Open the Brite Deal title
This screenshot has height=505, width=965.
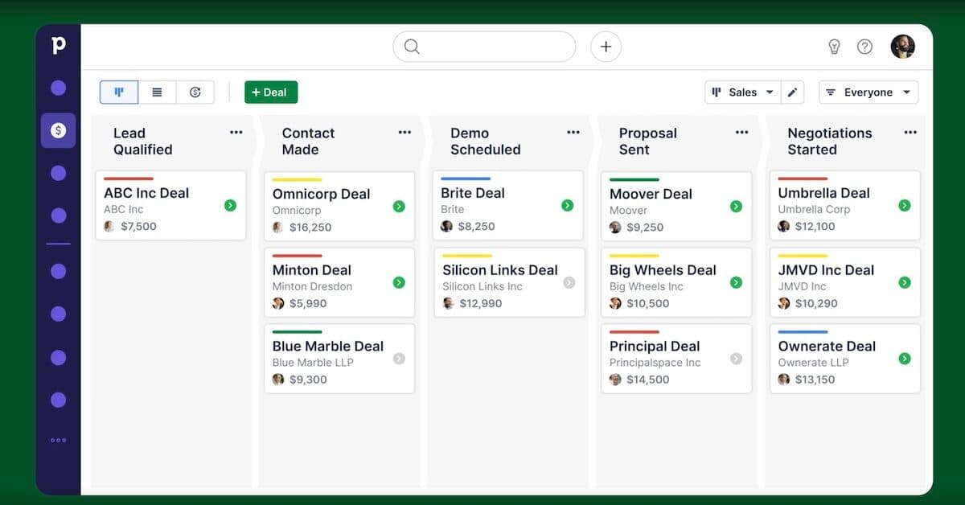(x=473, y=193)
